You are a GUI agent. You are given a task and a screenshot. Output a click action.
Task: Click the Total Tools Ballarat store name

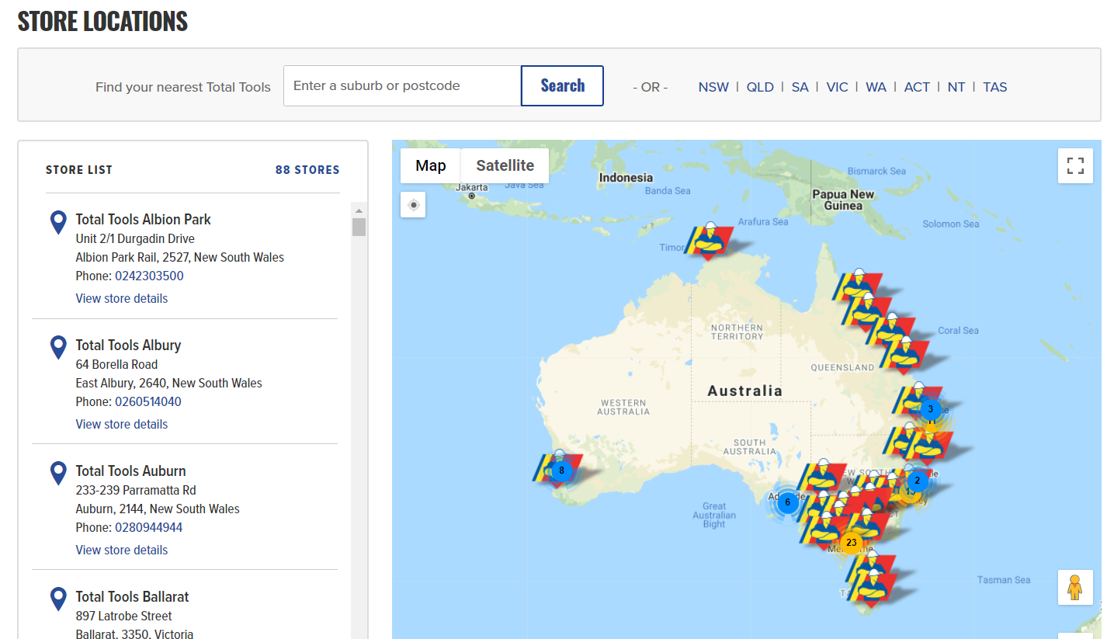pos(132,597)
